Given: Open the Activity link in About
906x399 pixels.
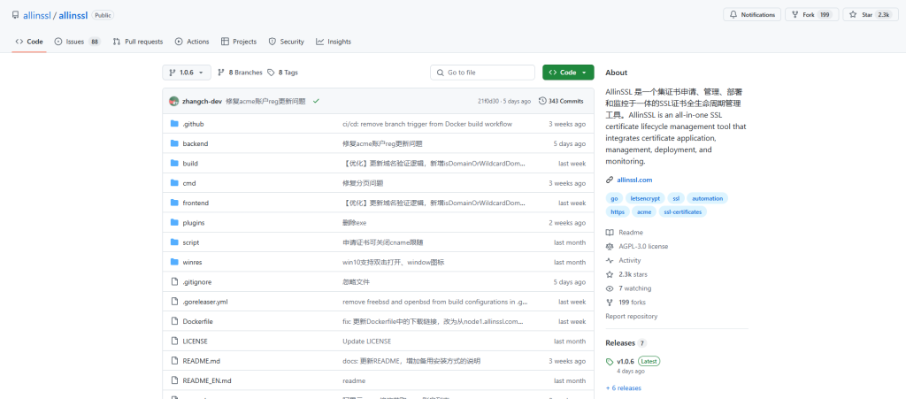Looking at the screenshot, I should click(629, 260).
